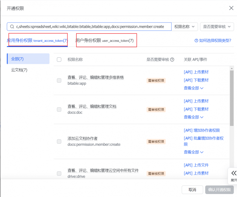
Task: Check the select-all checkbox in the table header
Action: click(x=59, y=60)
